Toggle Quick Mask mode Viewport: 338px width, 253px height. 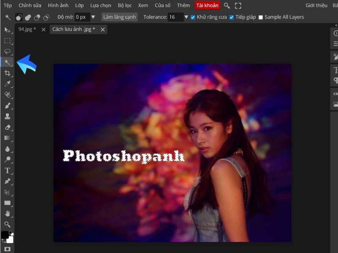coord(7,249)
